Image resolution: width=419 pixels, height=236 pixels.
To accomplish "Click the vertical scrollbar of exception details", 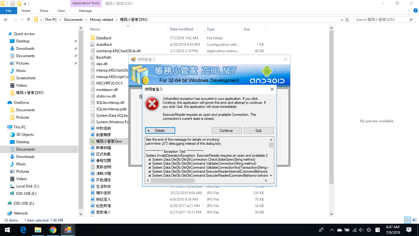I will coord(271,157).
